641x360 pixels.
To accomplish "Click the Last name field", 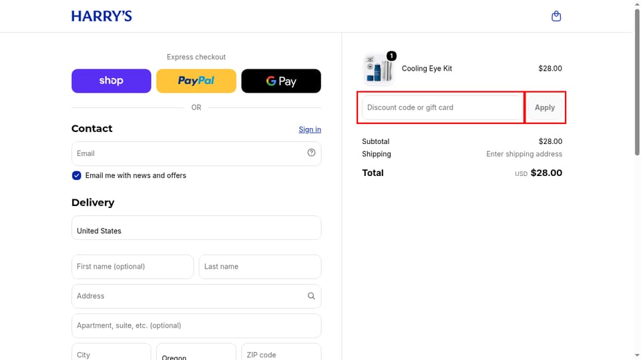I will (260, 267).
